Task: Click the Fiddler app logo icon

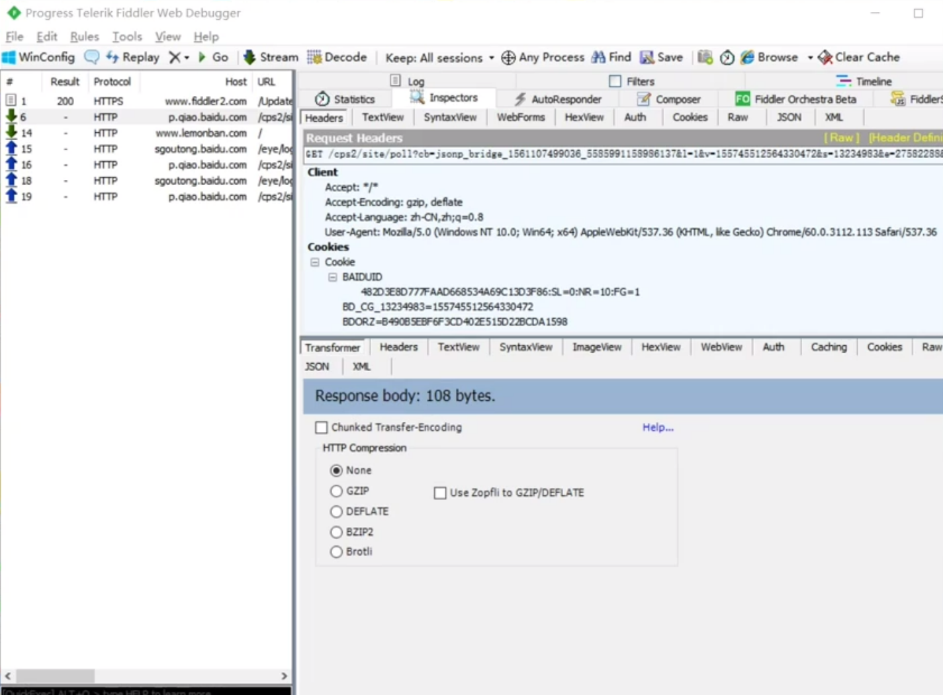Action: pos(13,13)
